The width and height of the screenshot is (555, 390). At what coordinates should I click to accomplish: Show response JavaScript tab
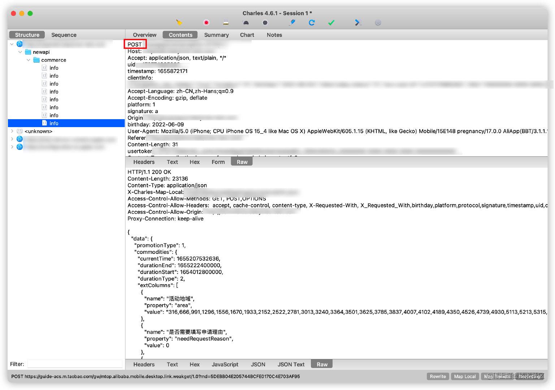[225, 365]
